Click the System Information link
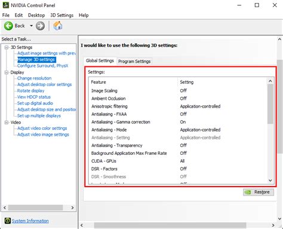 (30, 221)
